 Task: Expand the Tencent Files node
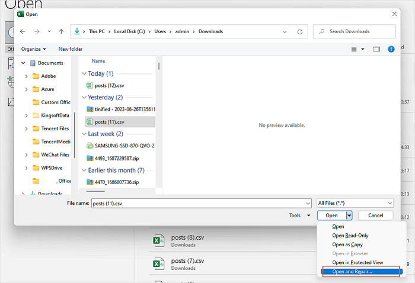26,128
